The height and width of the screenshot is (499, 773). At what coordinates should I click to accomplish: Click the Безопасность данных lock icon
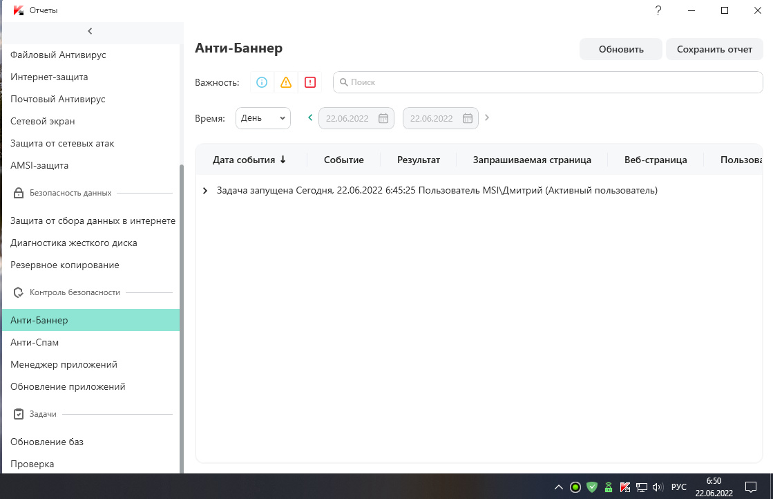click(18, 193)
